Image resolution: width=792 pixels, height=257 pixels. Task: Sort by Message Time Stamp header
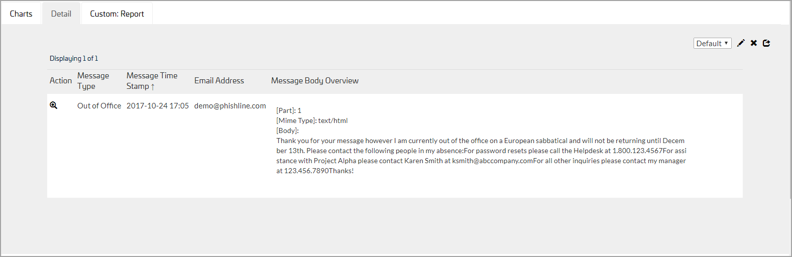[152, 81]
